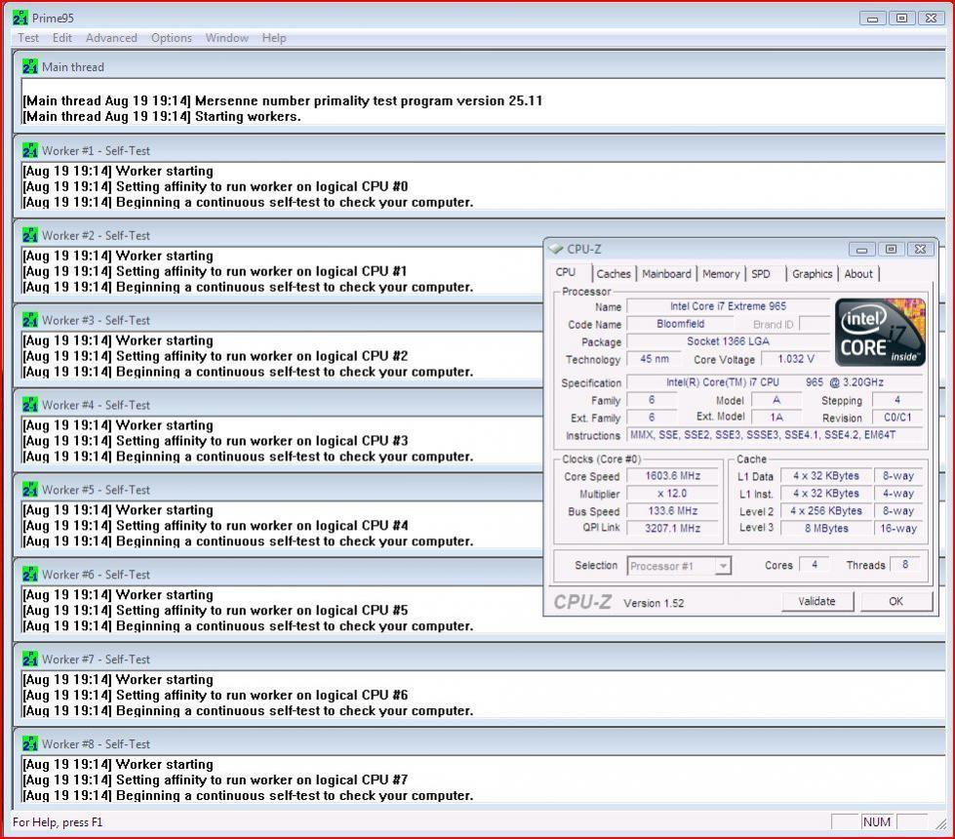Screen dimensions: 955x839
Task: Click the Bus Speed value 133.6 MHz
Action: [672, 510]
